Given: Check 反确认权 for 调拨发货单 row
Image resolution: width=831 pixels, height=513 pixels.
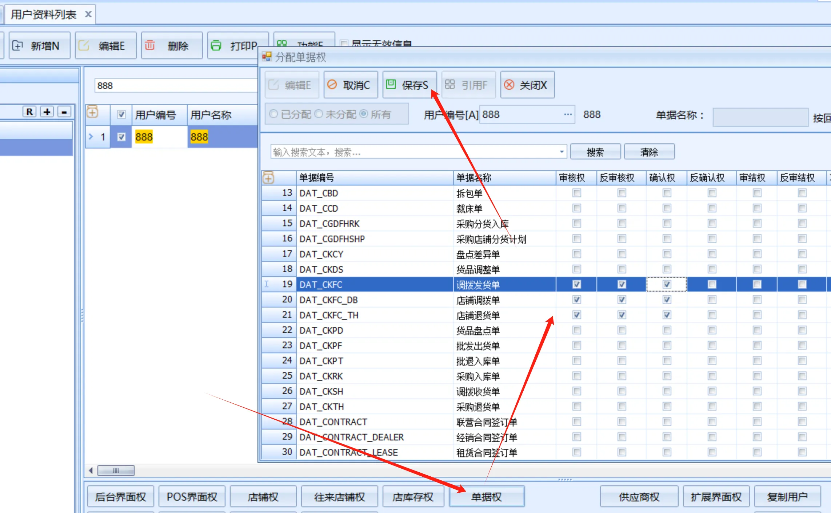Looking at the screenshot, I should [x=712, y=284].
